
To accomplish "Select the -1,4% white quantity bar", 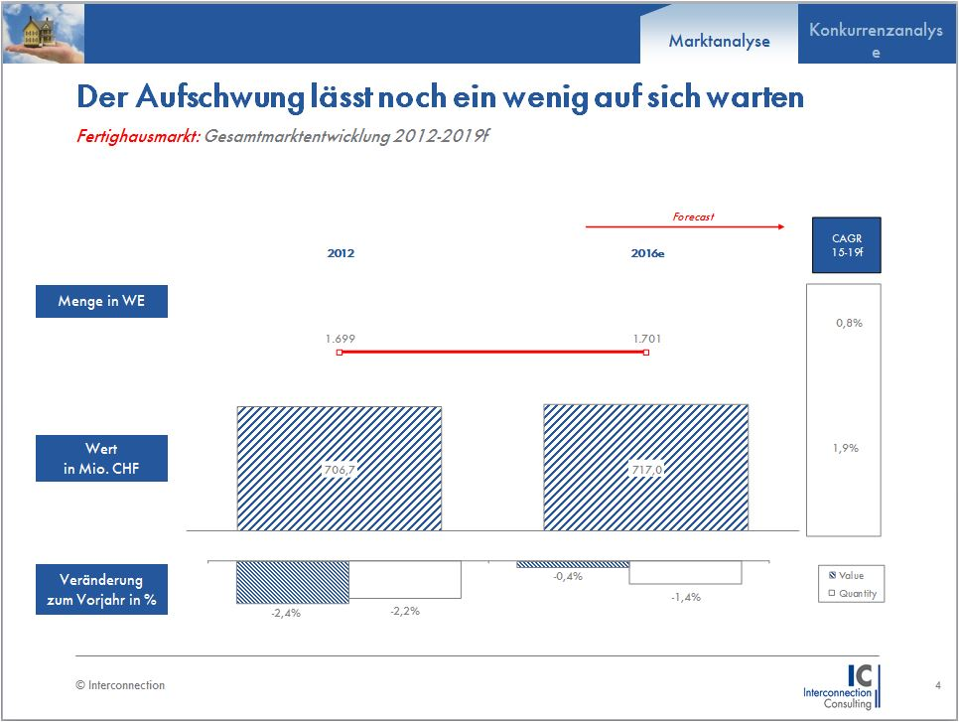I will coord(685,572).
